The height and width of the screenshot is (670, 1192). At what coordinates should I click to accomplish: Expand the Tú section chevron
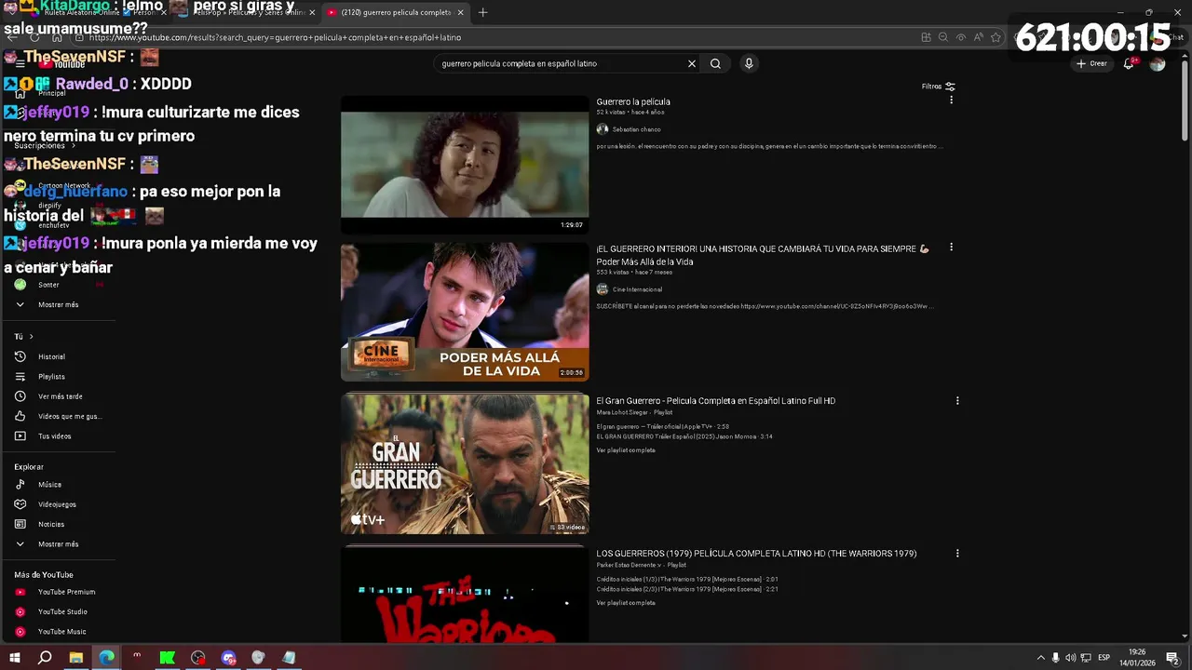[31, 337]
